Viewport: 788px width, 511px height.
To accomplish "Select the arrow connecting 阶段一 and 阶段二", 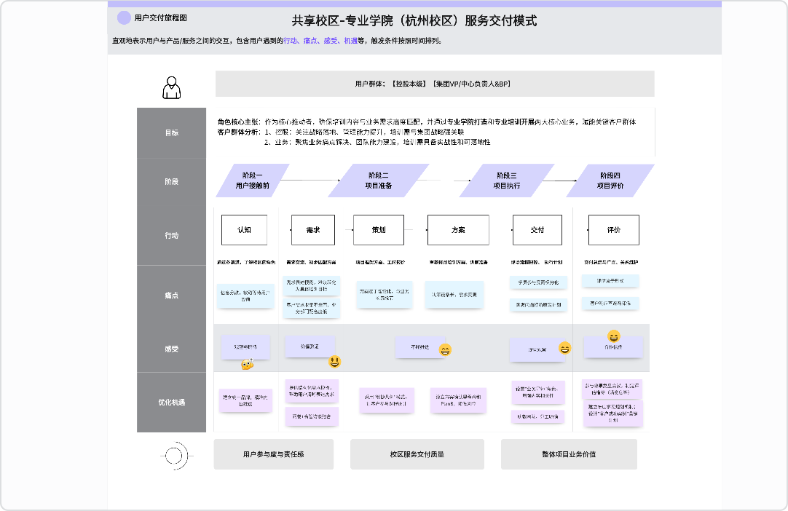I will pos(310,180).
